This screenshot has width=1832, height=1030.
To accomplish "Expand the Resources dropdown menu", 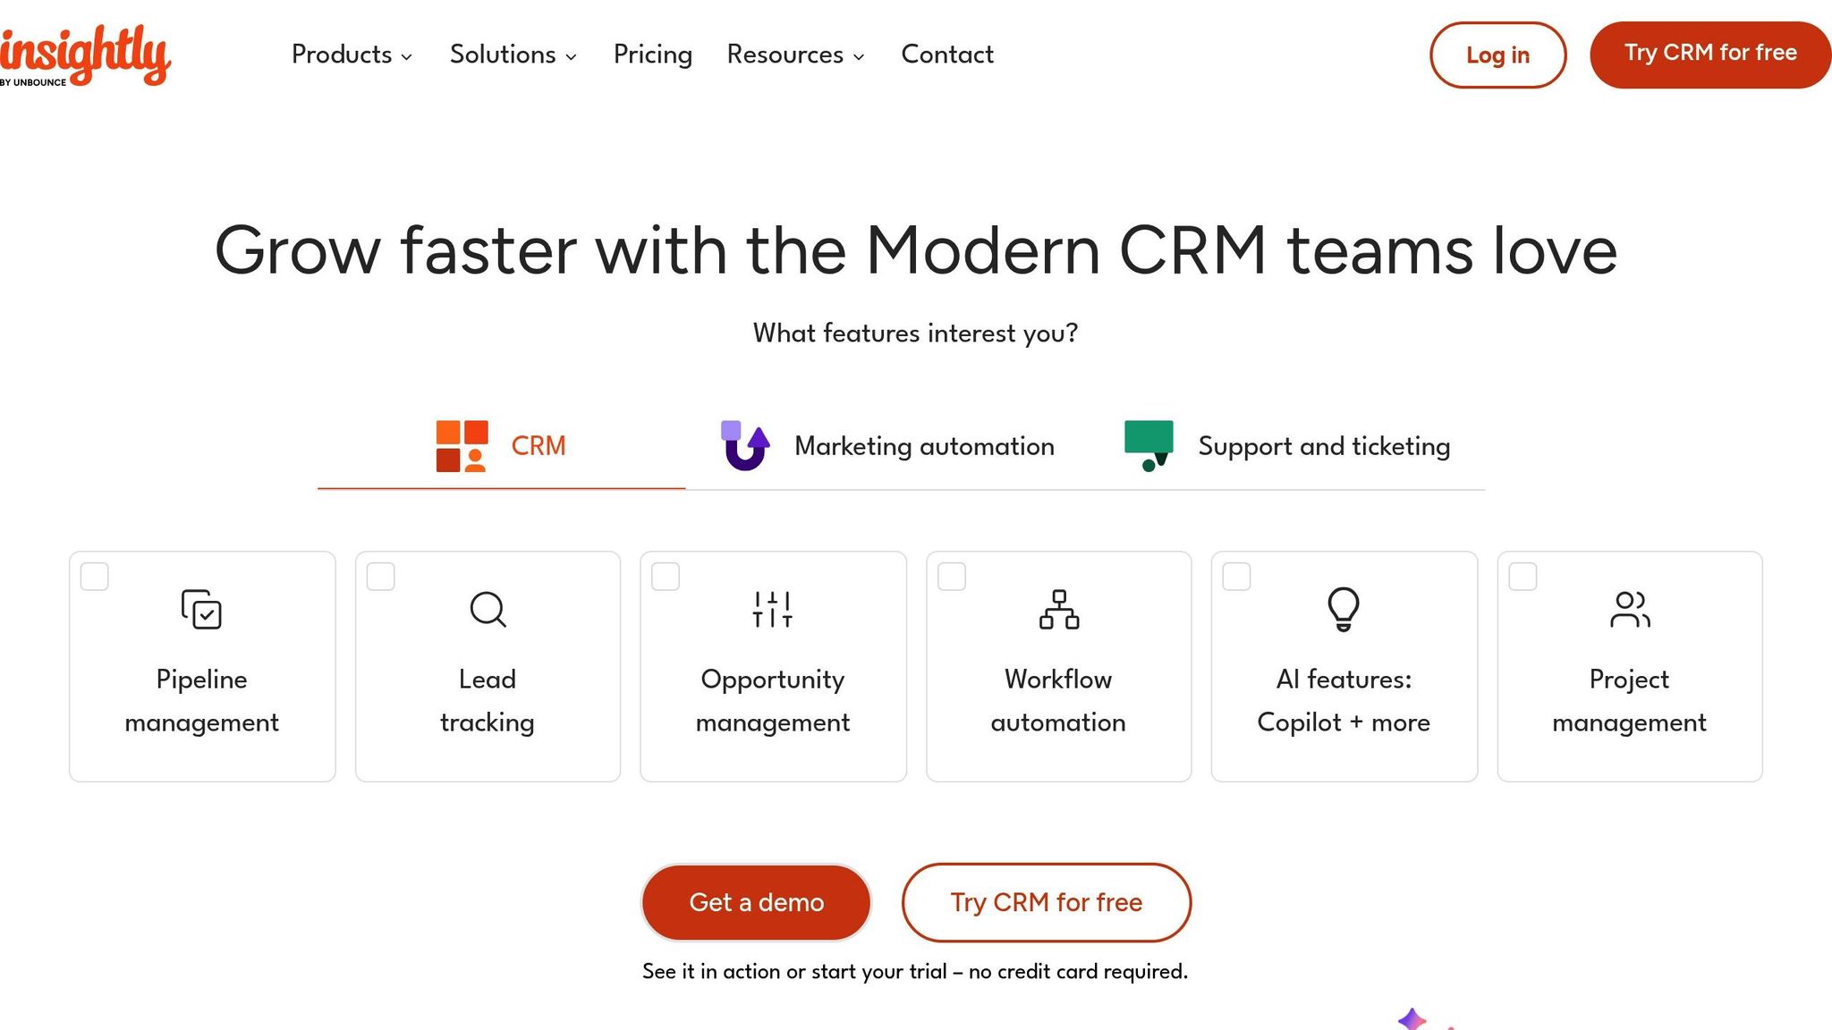I will 795,55.
